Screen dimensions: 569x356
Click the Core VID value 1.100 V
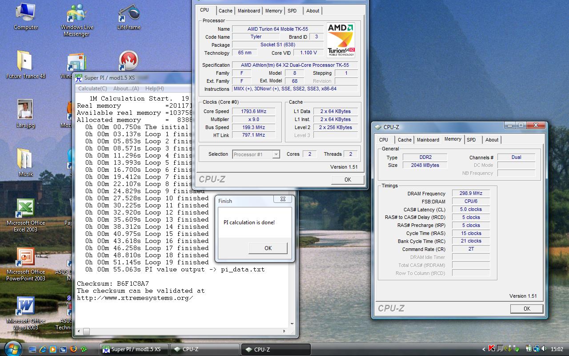[309, 53]
